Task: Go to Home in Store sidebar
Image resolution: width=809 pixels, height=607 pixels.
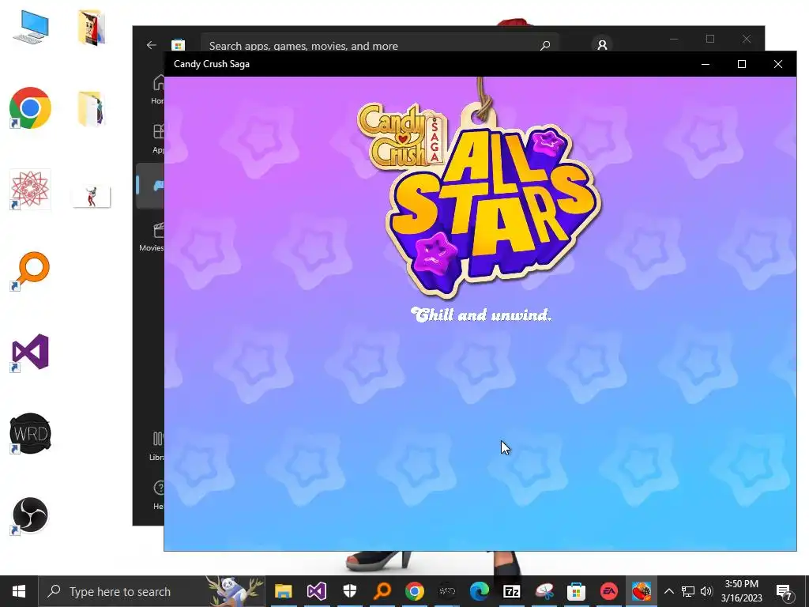Action: point(156,89)
